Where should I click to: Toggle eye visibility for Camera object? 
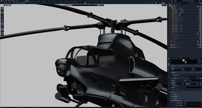199,14
